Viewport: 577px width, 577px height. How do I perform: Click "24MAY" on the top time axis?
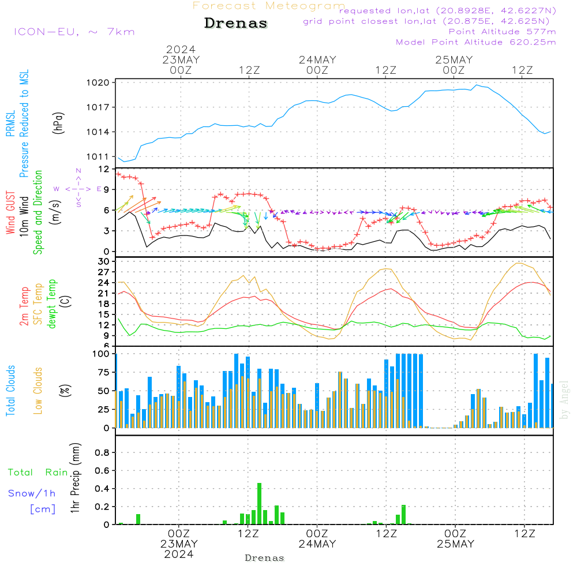click(317, 59)
